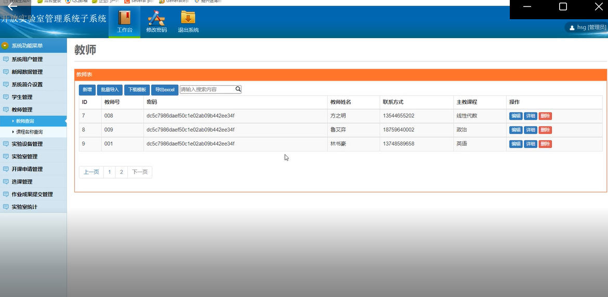The width and height of the screenshot is (608, 297).
Task: Click the 新增 button
Action: 87,89
